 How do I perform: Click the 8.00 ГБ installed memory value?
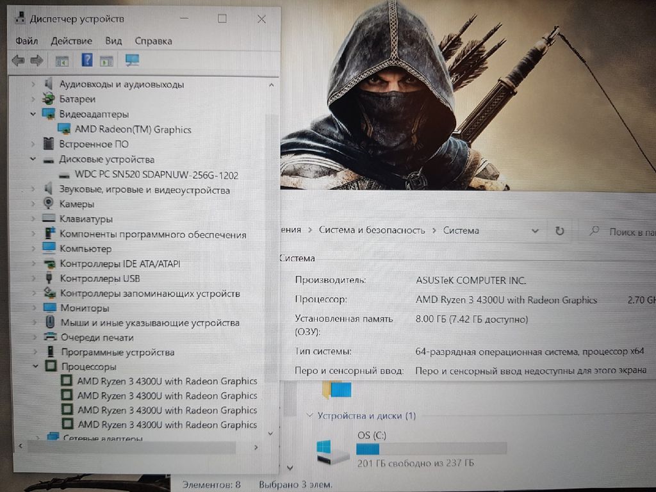(471, 319)
